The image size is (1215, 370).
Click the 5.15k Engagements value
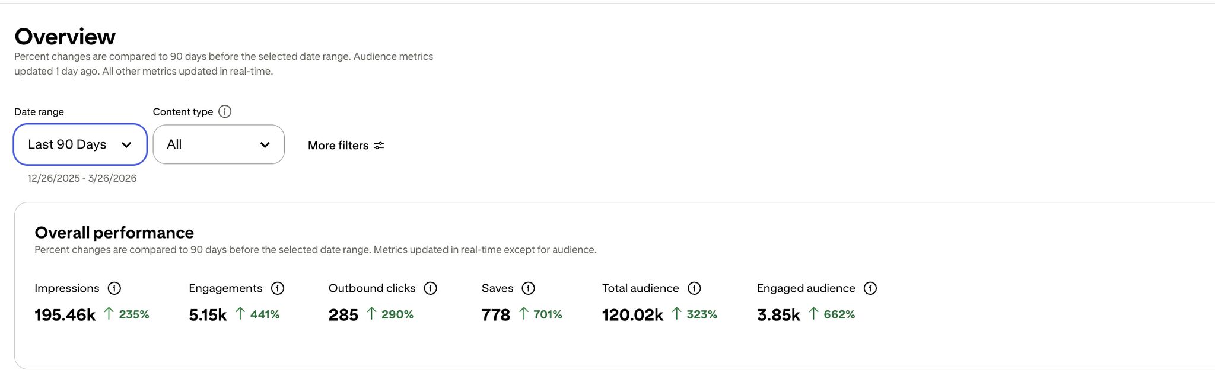[208, 315]
